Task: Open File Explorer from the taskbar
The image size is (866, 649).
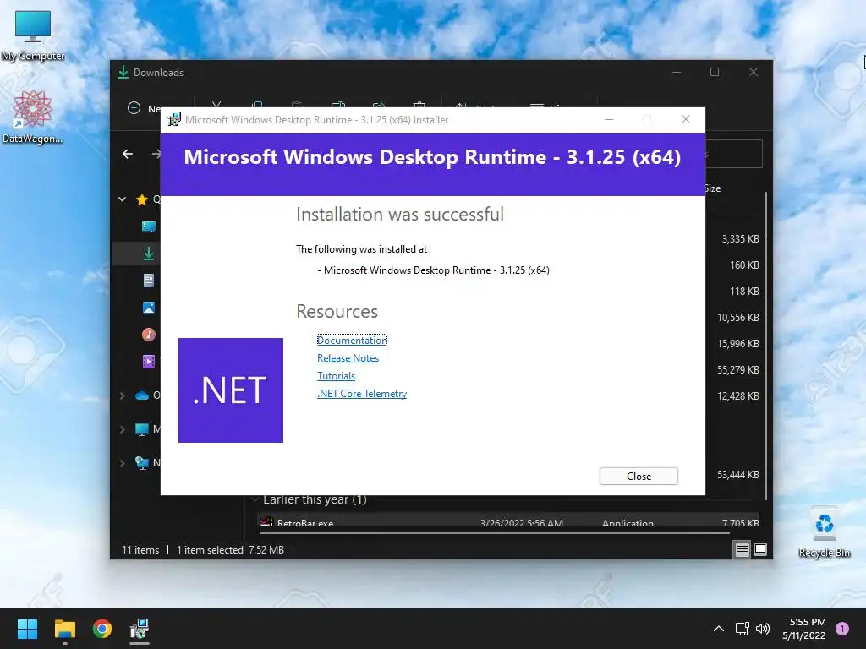Action: 64,629
